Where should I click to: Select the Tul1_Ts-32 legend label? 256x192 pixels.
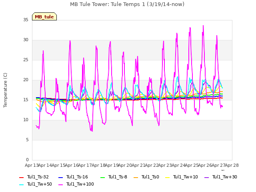(x=38, y=177)
